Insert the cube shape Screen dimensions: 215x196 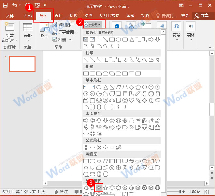86,100
